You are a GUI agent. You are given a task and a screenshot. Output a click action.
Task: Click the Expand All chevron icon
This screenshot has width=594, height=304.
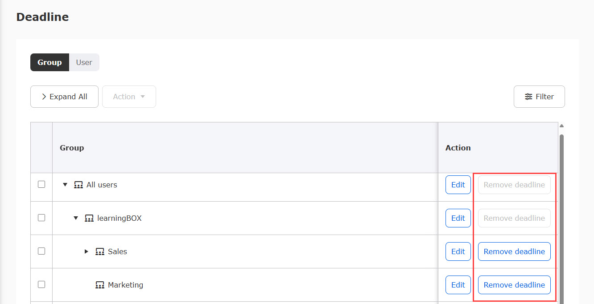[x=44, y=97]
